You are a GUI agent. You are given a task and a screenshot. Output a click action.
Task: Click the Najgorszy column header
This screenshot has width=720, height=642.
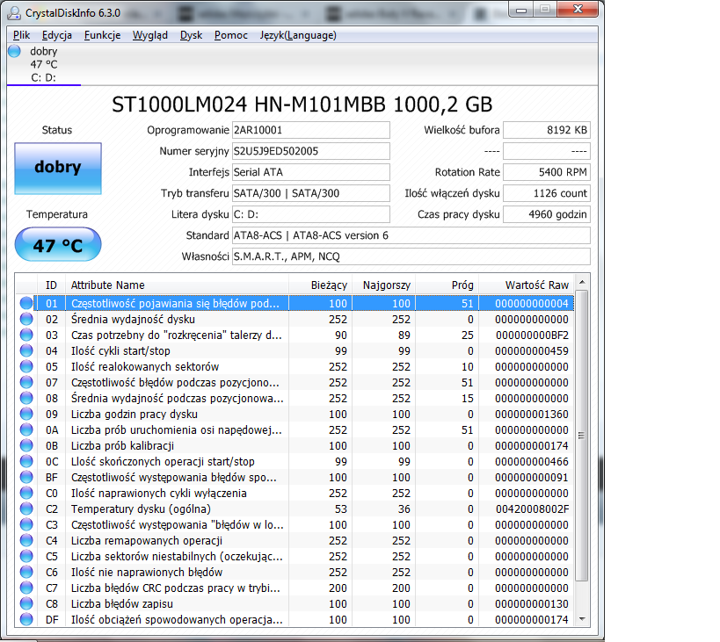pyautogui.click(x=384, y=285)
